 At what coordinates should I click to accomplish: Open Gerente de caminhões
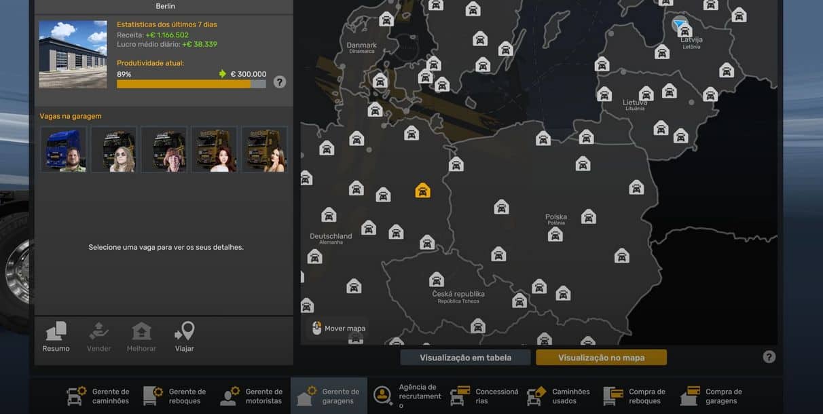coord(98,396)
